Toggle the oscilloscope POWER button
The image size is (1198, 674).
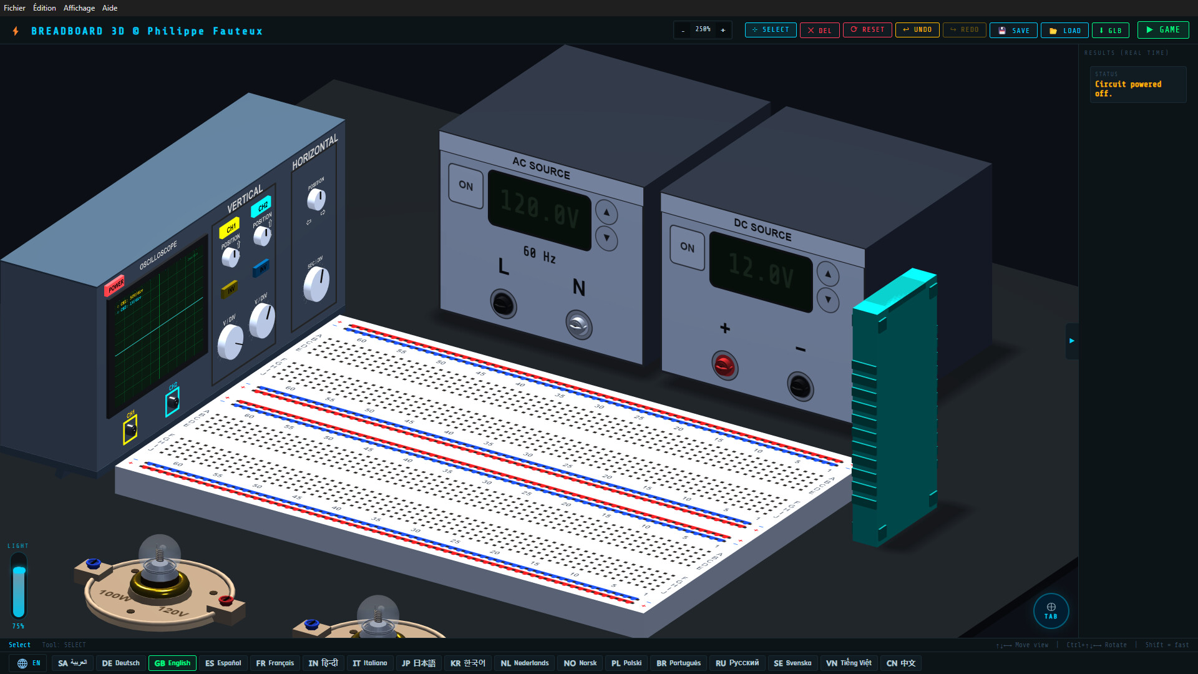coord(115,286)
